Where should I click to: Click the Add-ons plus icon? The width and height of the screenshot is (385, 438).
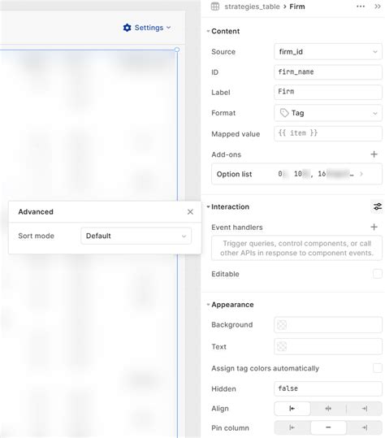coord(374,154)
